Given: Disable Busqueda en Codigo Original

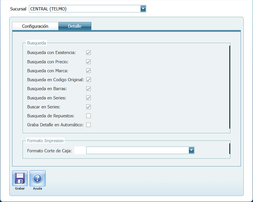Looking at the screenshot, I should coord(88,80).
